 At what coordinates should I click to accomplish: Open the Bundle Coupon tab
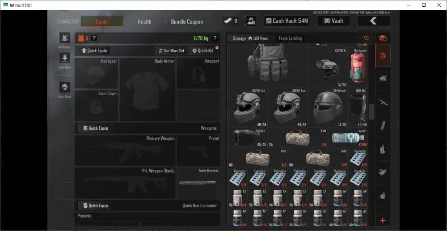click(187, 21)
